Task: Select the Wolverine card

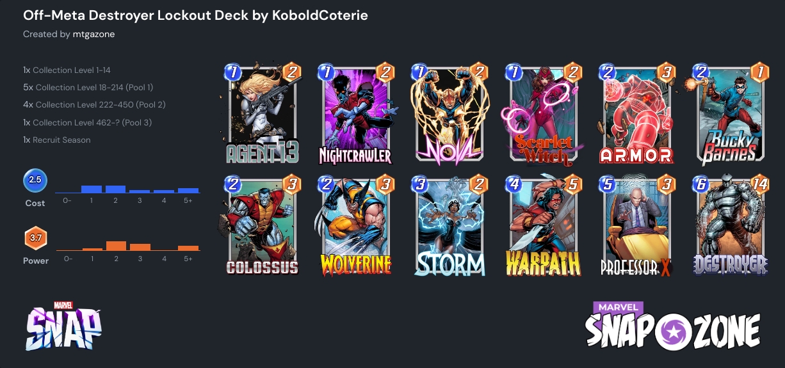Action: (x=357, y=225)
